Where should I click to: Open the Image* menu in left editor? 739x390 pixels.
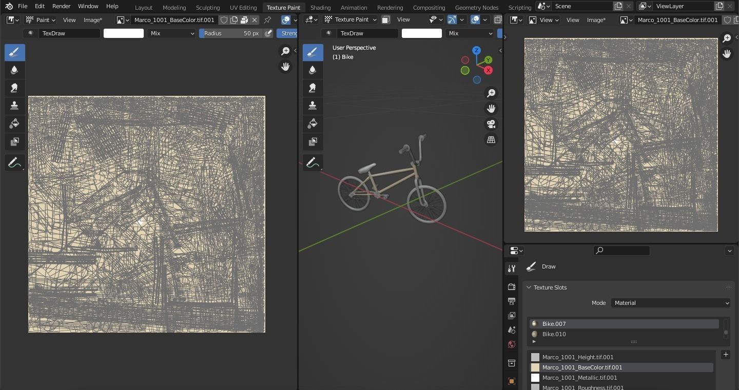coord(93,20)
